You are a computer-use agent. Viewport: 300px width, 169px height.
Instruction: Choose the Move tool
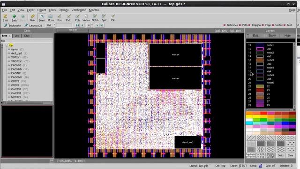pos(51,18)
